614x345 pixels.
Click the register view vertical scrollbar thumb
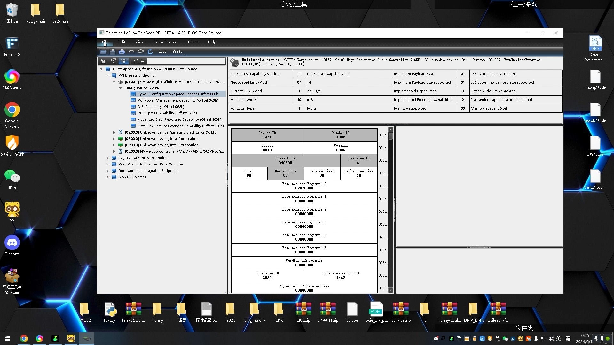390,136
